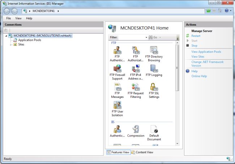Open Default Document feature
235x164 pixels.
154,133
